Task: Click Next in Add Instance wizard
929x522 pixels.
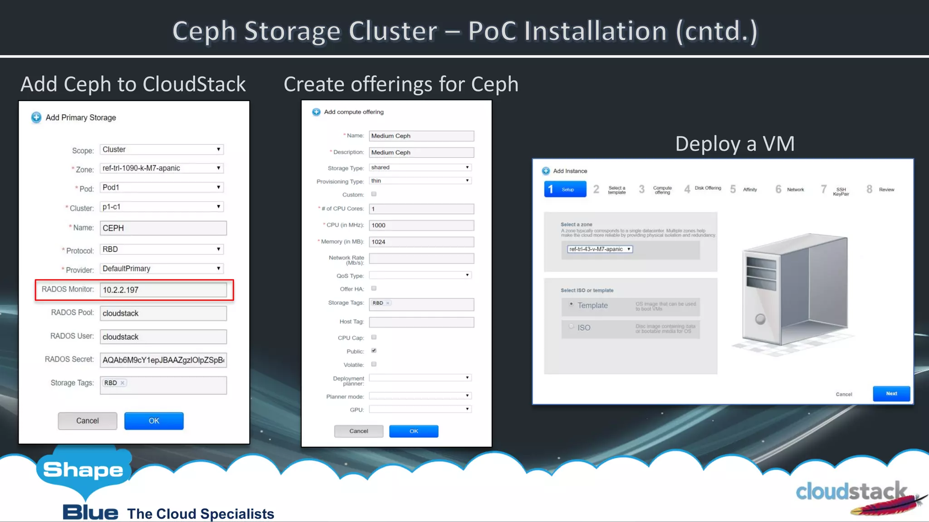Action: [891, 394]
